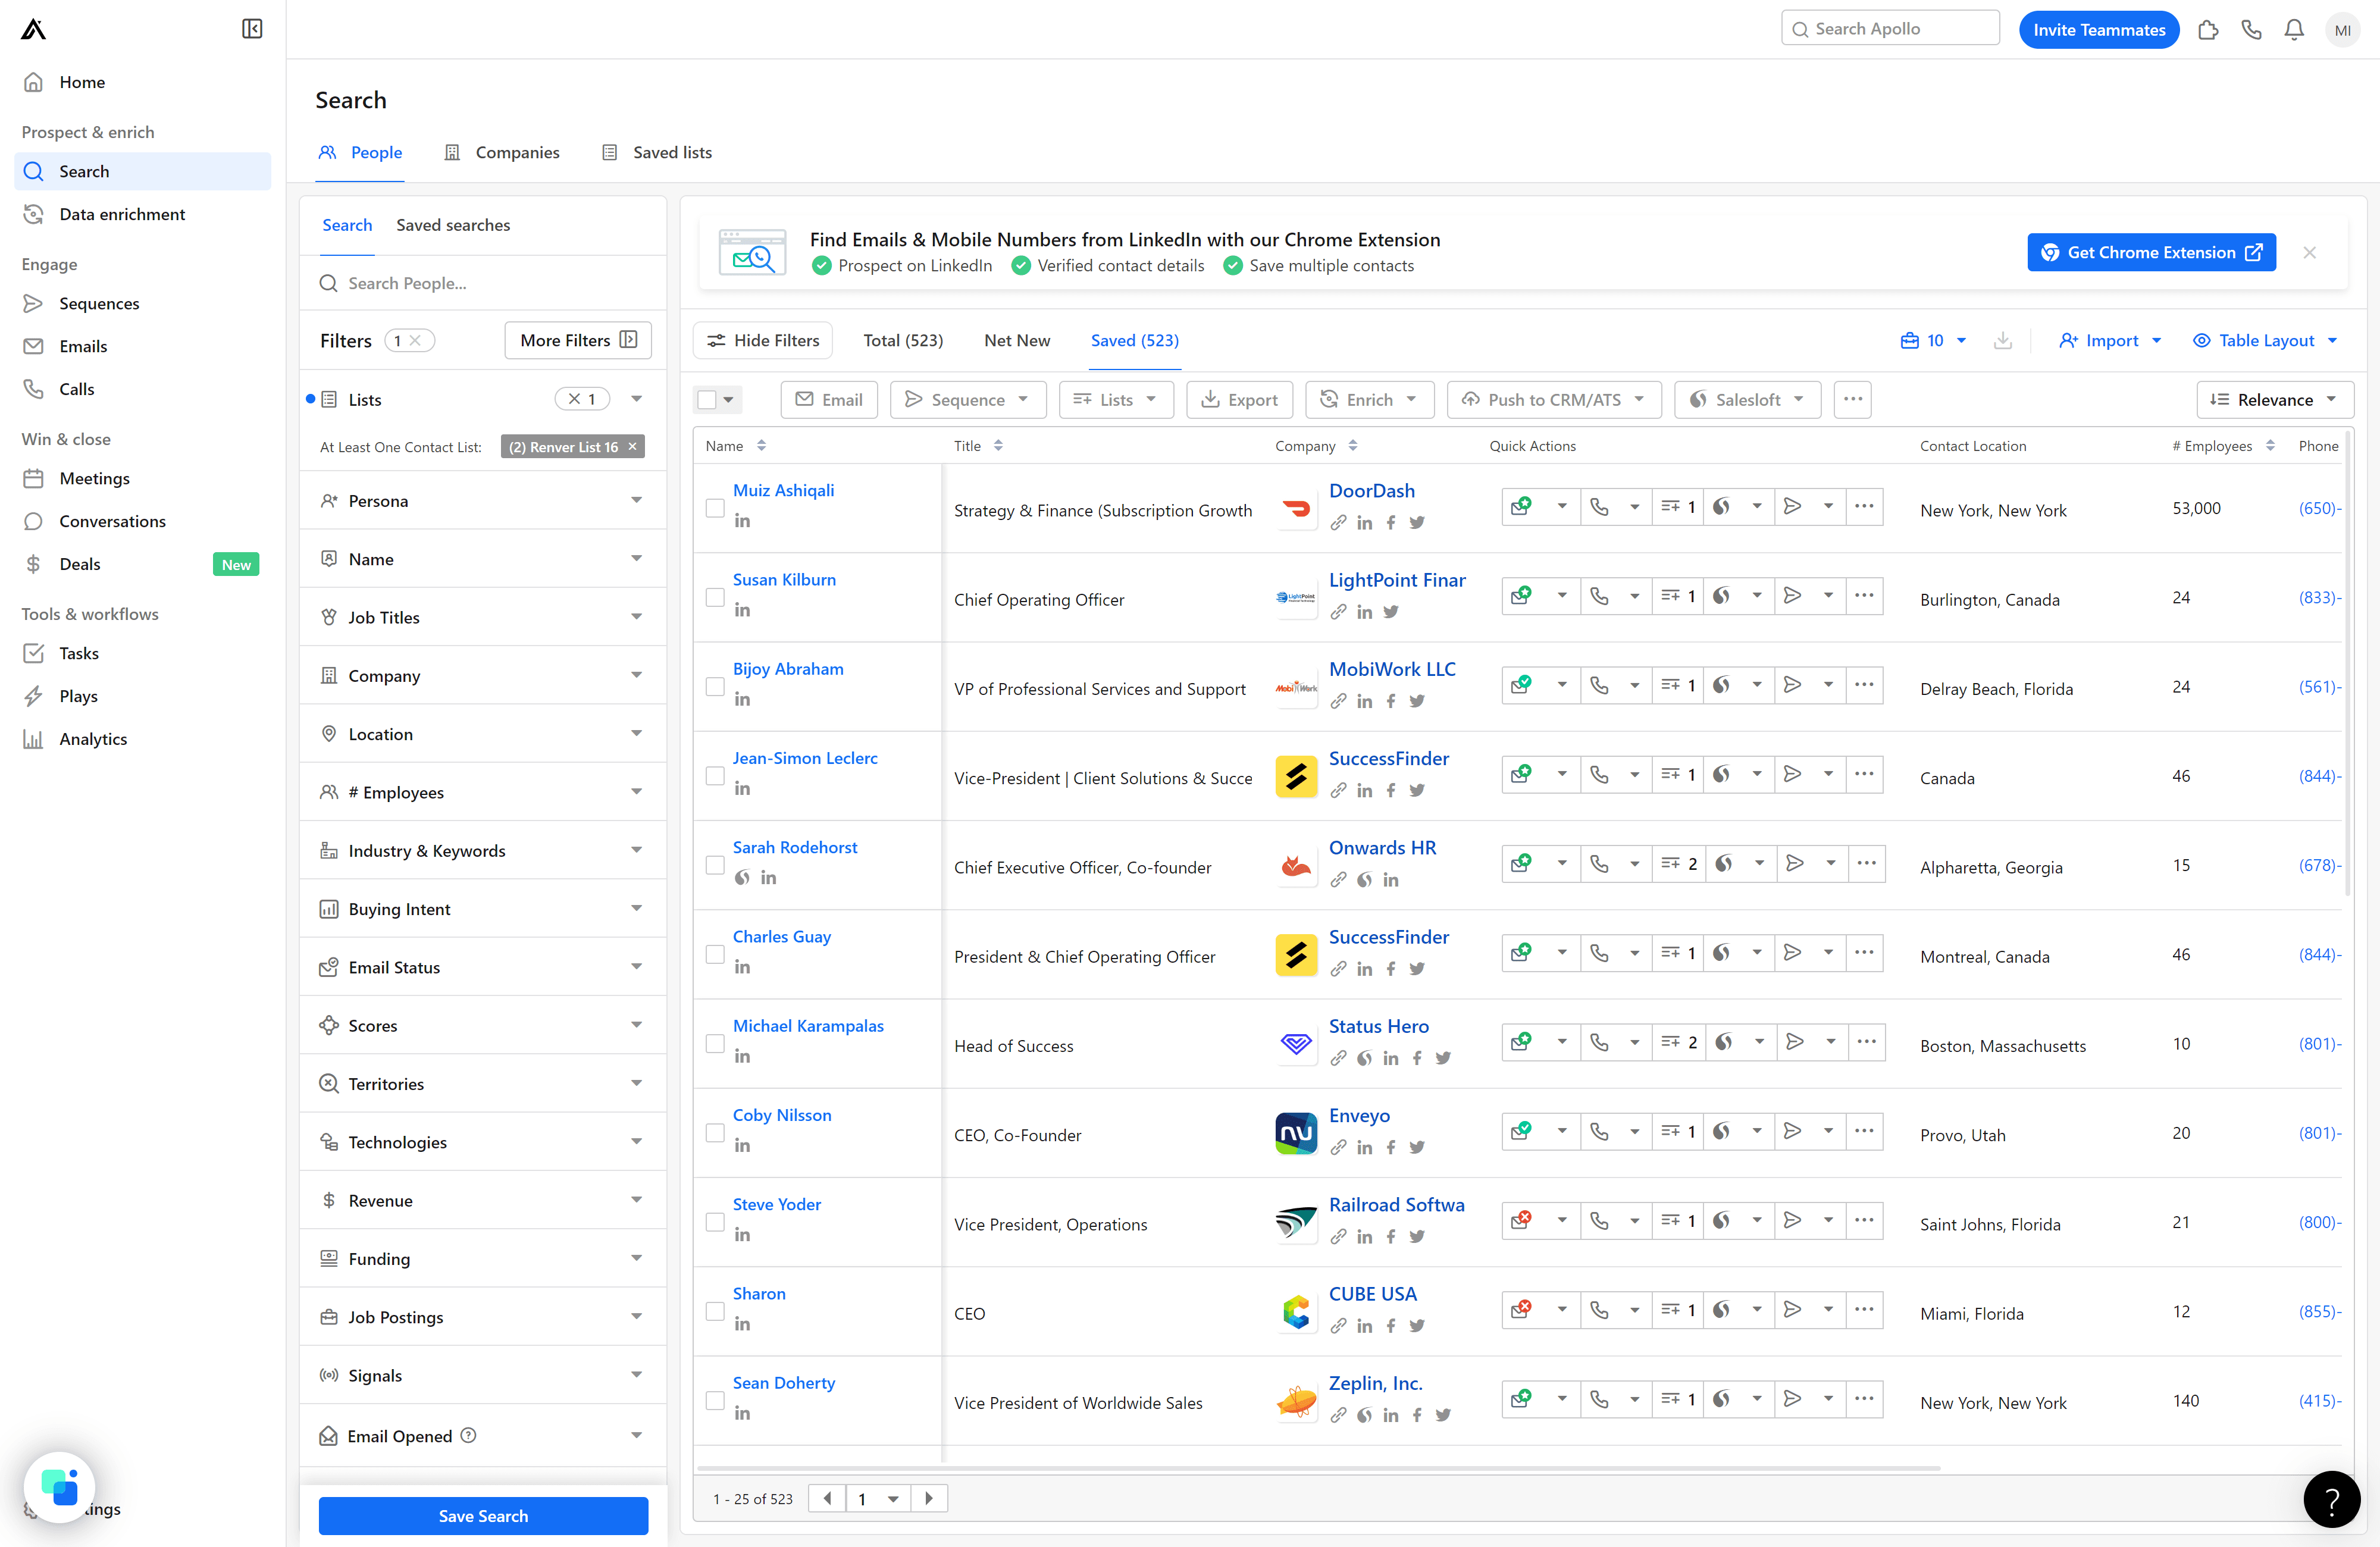This screenshot has width=2380, height=1547.
Task: Expand the Persona filter
Action: (483, 501)
